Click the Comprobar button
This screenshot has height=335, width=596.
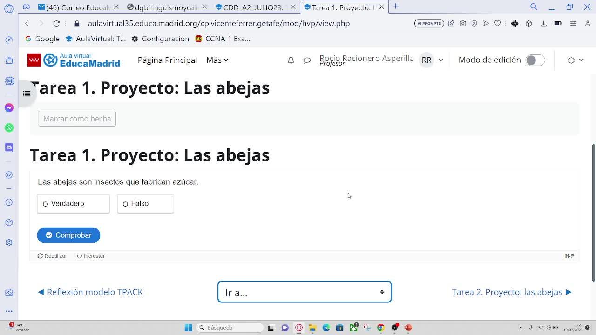coord(68,235)
